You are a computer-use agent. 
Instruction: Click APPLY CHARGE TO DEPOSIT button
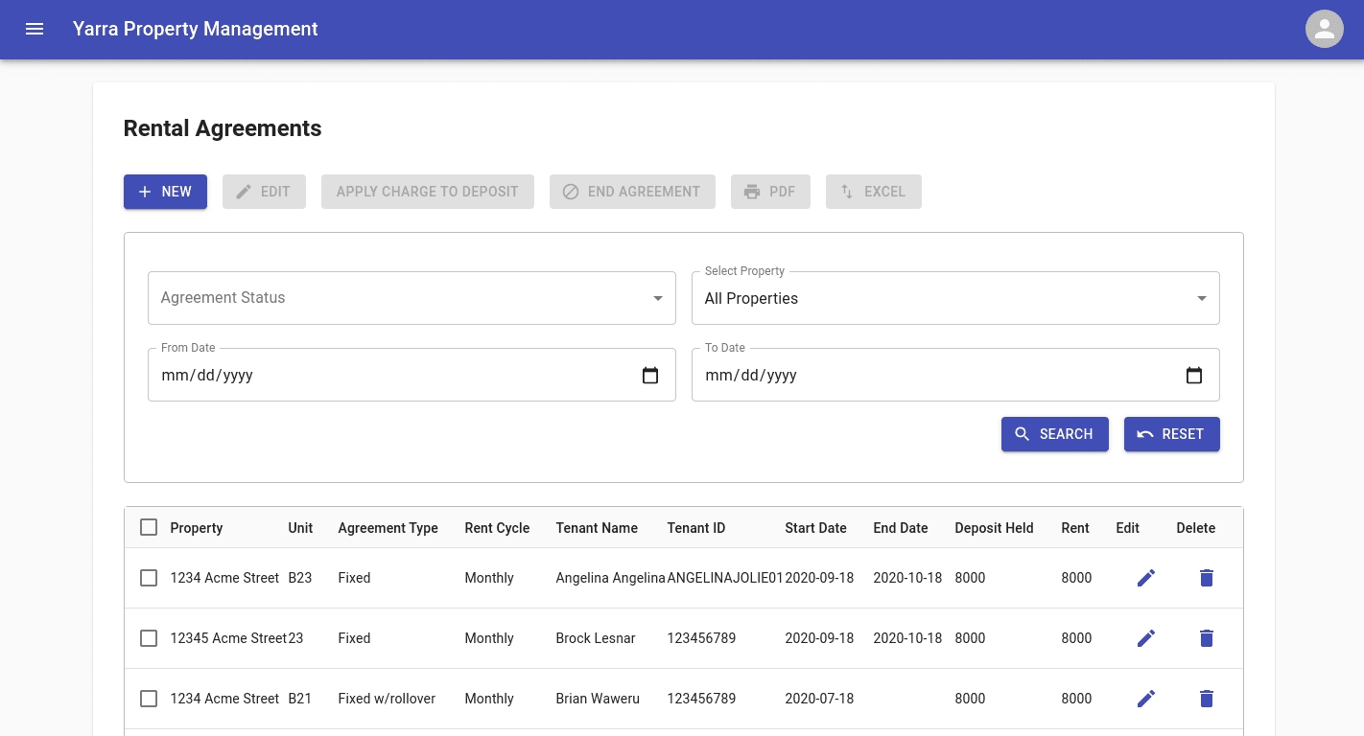(x=428, y=192)
